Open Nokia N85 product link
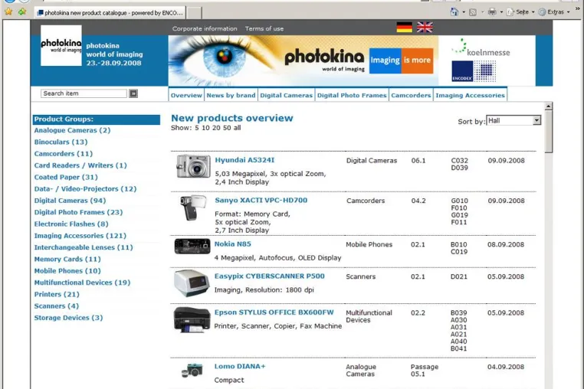584x389 pixels. click(x=233, y=244)
